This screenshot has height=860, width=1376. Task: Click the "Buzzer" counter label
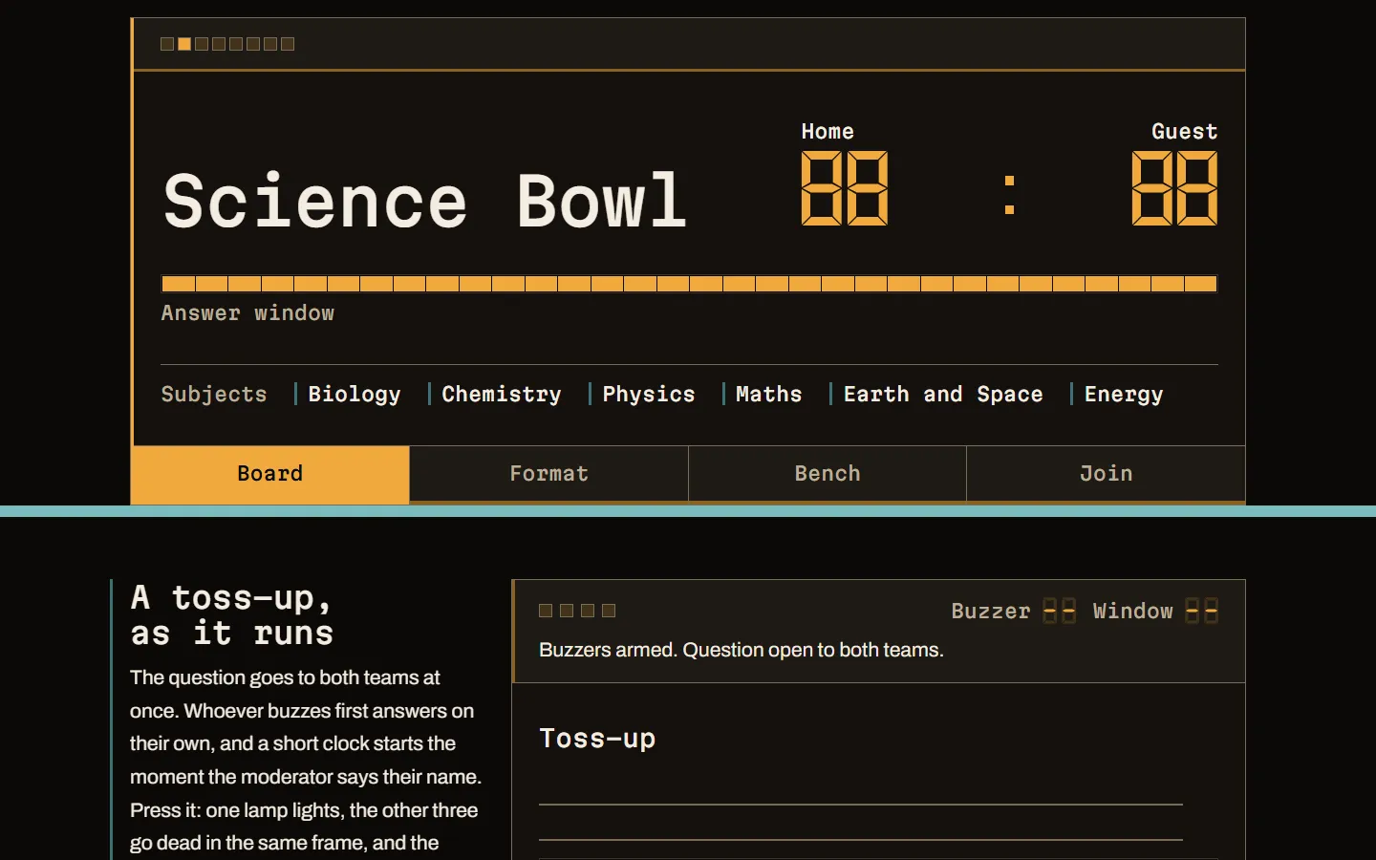coord(991,612)
